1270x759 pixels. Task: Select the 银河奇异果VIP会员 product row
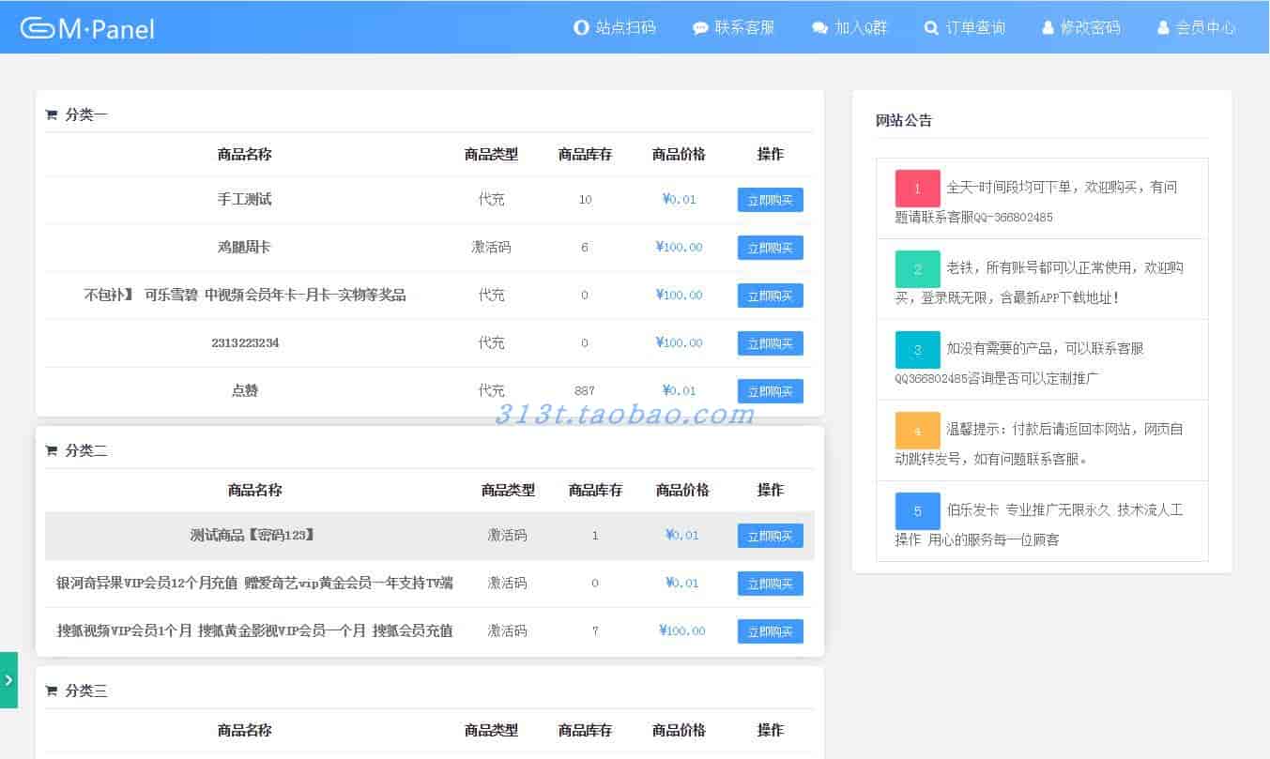[x=254, y=584]
